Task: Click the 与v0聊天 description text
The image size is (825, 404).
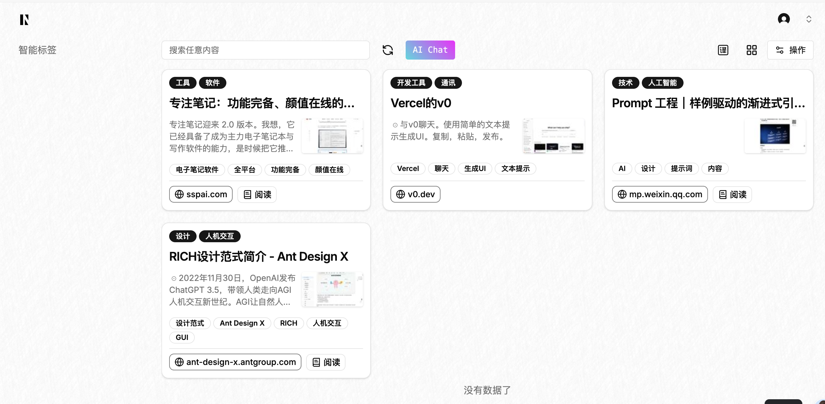Action: [x=450, y=130]
